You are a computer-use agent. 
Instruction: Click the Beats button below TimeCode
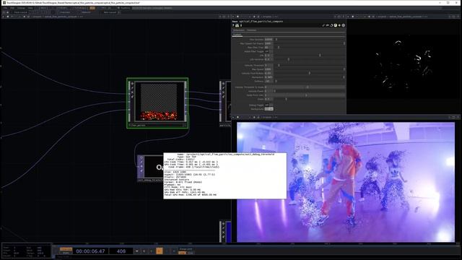click(x=66, y=253)
